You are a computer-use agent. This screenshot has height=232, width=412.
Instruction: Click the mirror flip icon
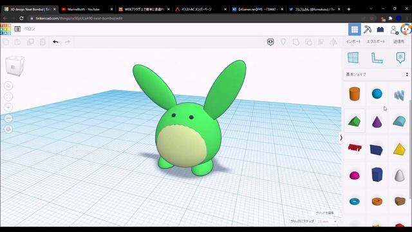point(333,42)
